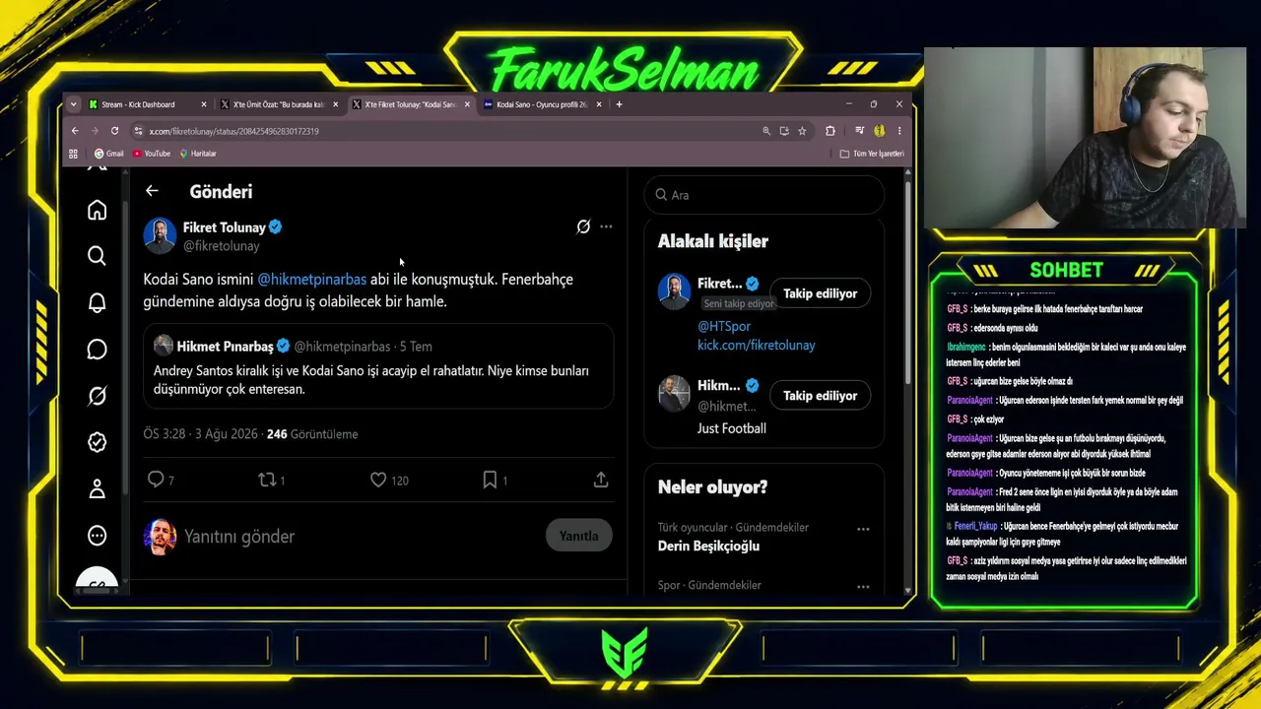This screenshot has height=709, width=1261.
Task: Open Notifications bell in the X sidebar
Action: click(97, 302)
